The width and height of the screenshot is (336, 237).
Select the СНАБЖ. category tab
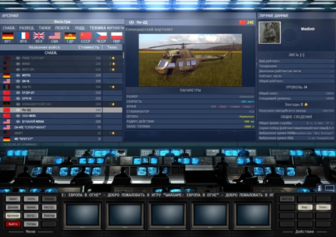9,28
